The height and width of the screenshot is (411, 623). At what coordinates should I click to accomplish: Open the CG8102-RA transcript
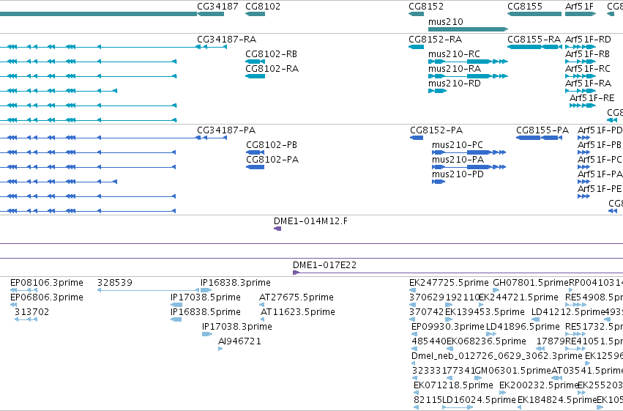point(255,76)
